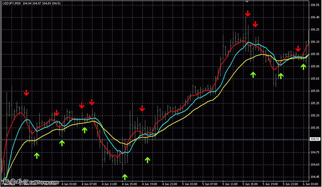Click the 4 Jun 11:00 time label
This screenshot has width=322, height=187.
(x=109, y=184)
